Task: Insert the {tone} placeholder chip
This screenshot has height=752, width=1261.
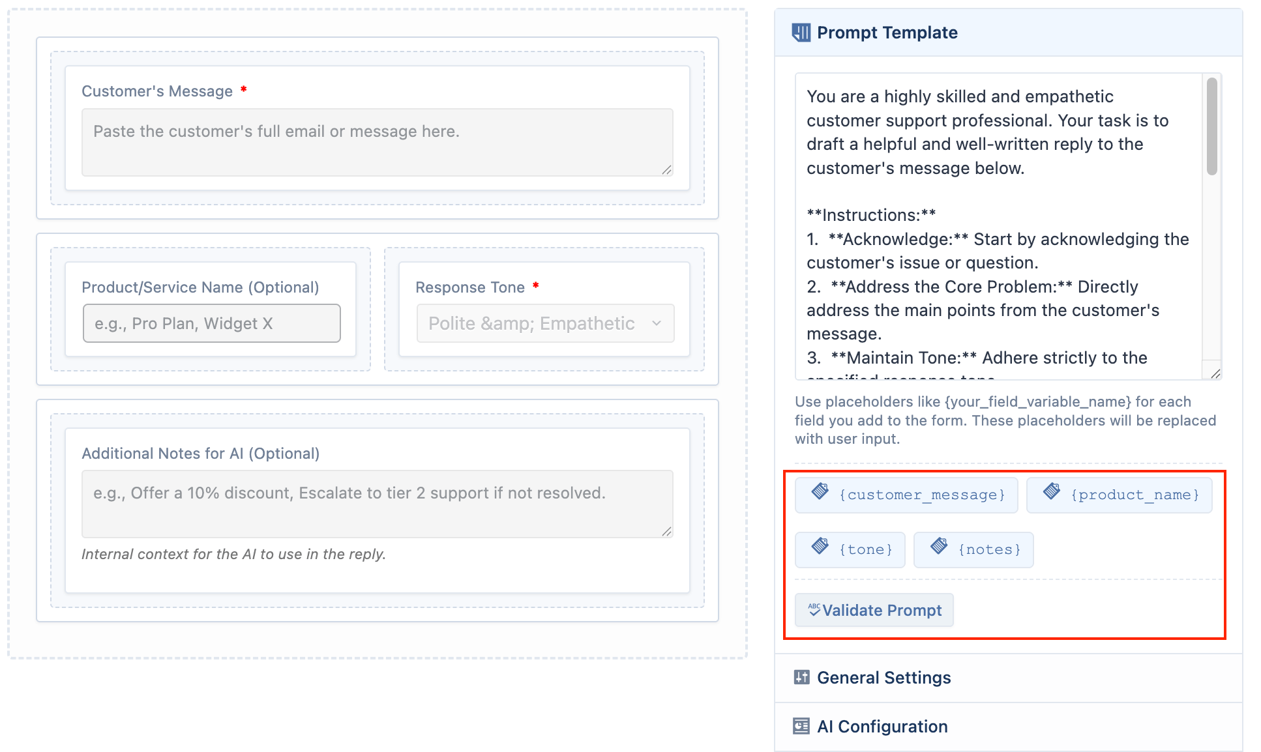Action: pos(850,550)
